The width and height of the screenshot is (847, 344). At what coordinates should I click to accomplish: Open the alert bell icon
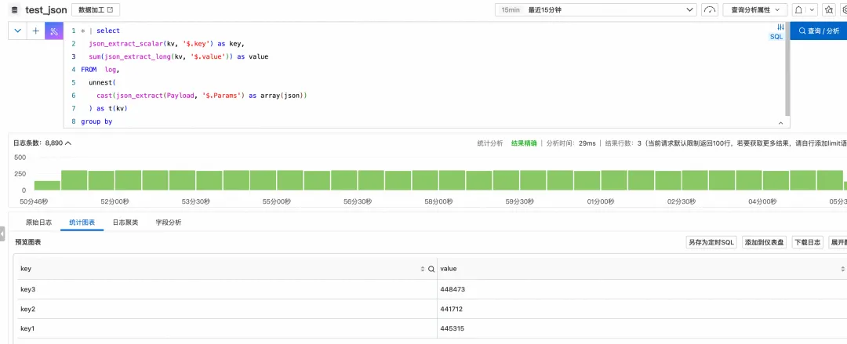click(798, 9)
